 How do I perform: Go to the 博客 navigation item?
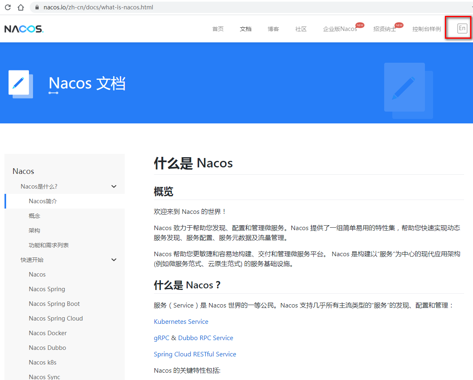click(x=273, y=29)
